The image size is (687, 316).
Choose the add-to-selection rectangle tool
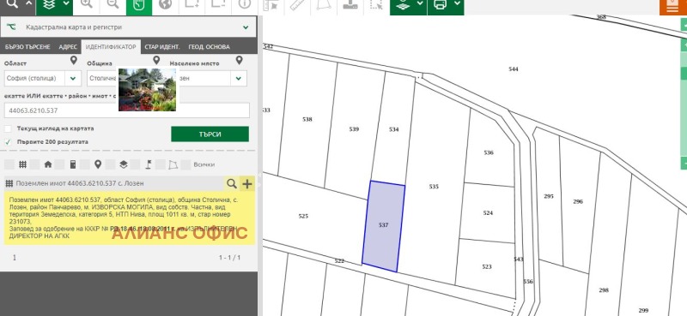pyautogui.click(x=192, y=4)
